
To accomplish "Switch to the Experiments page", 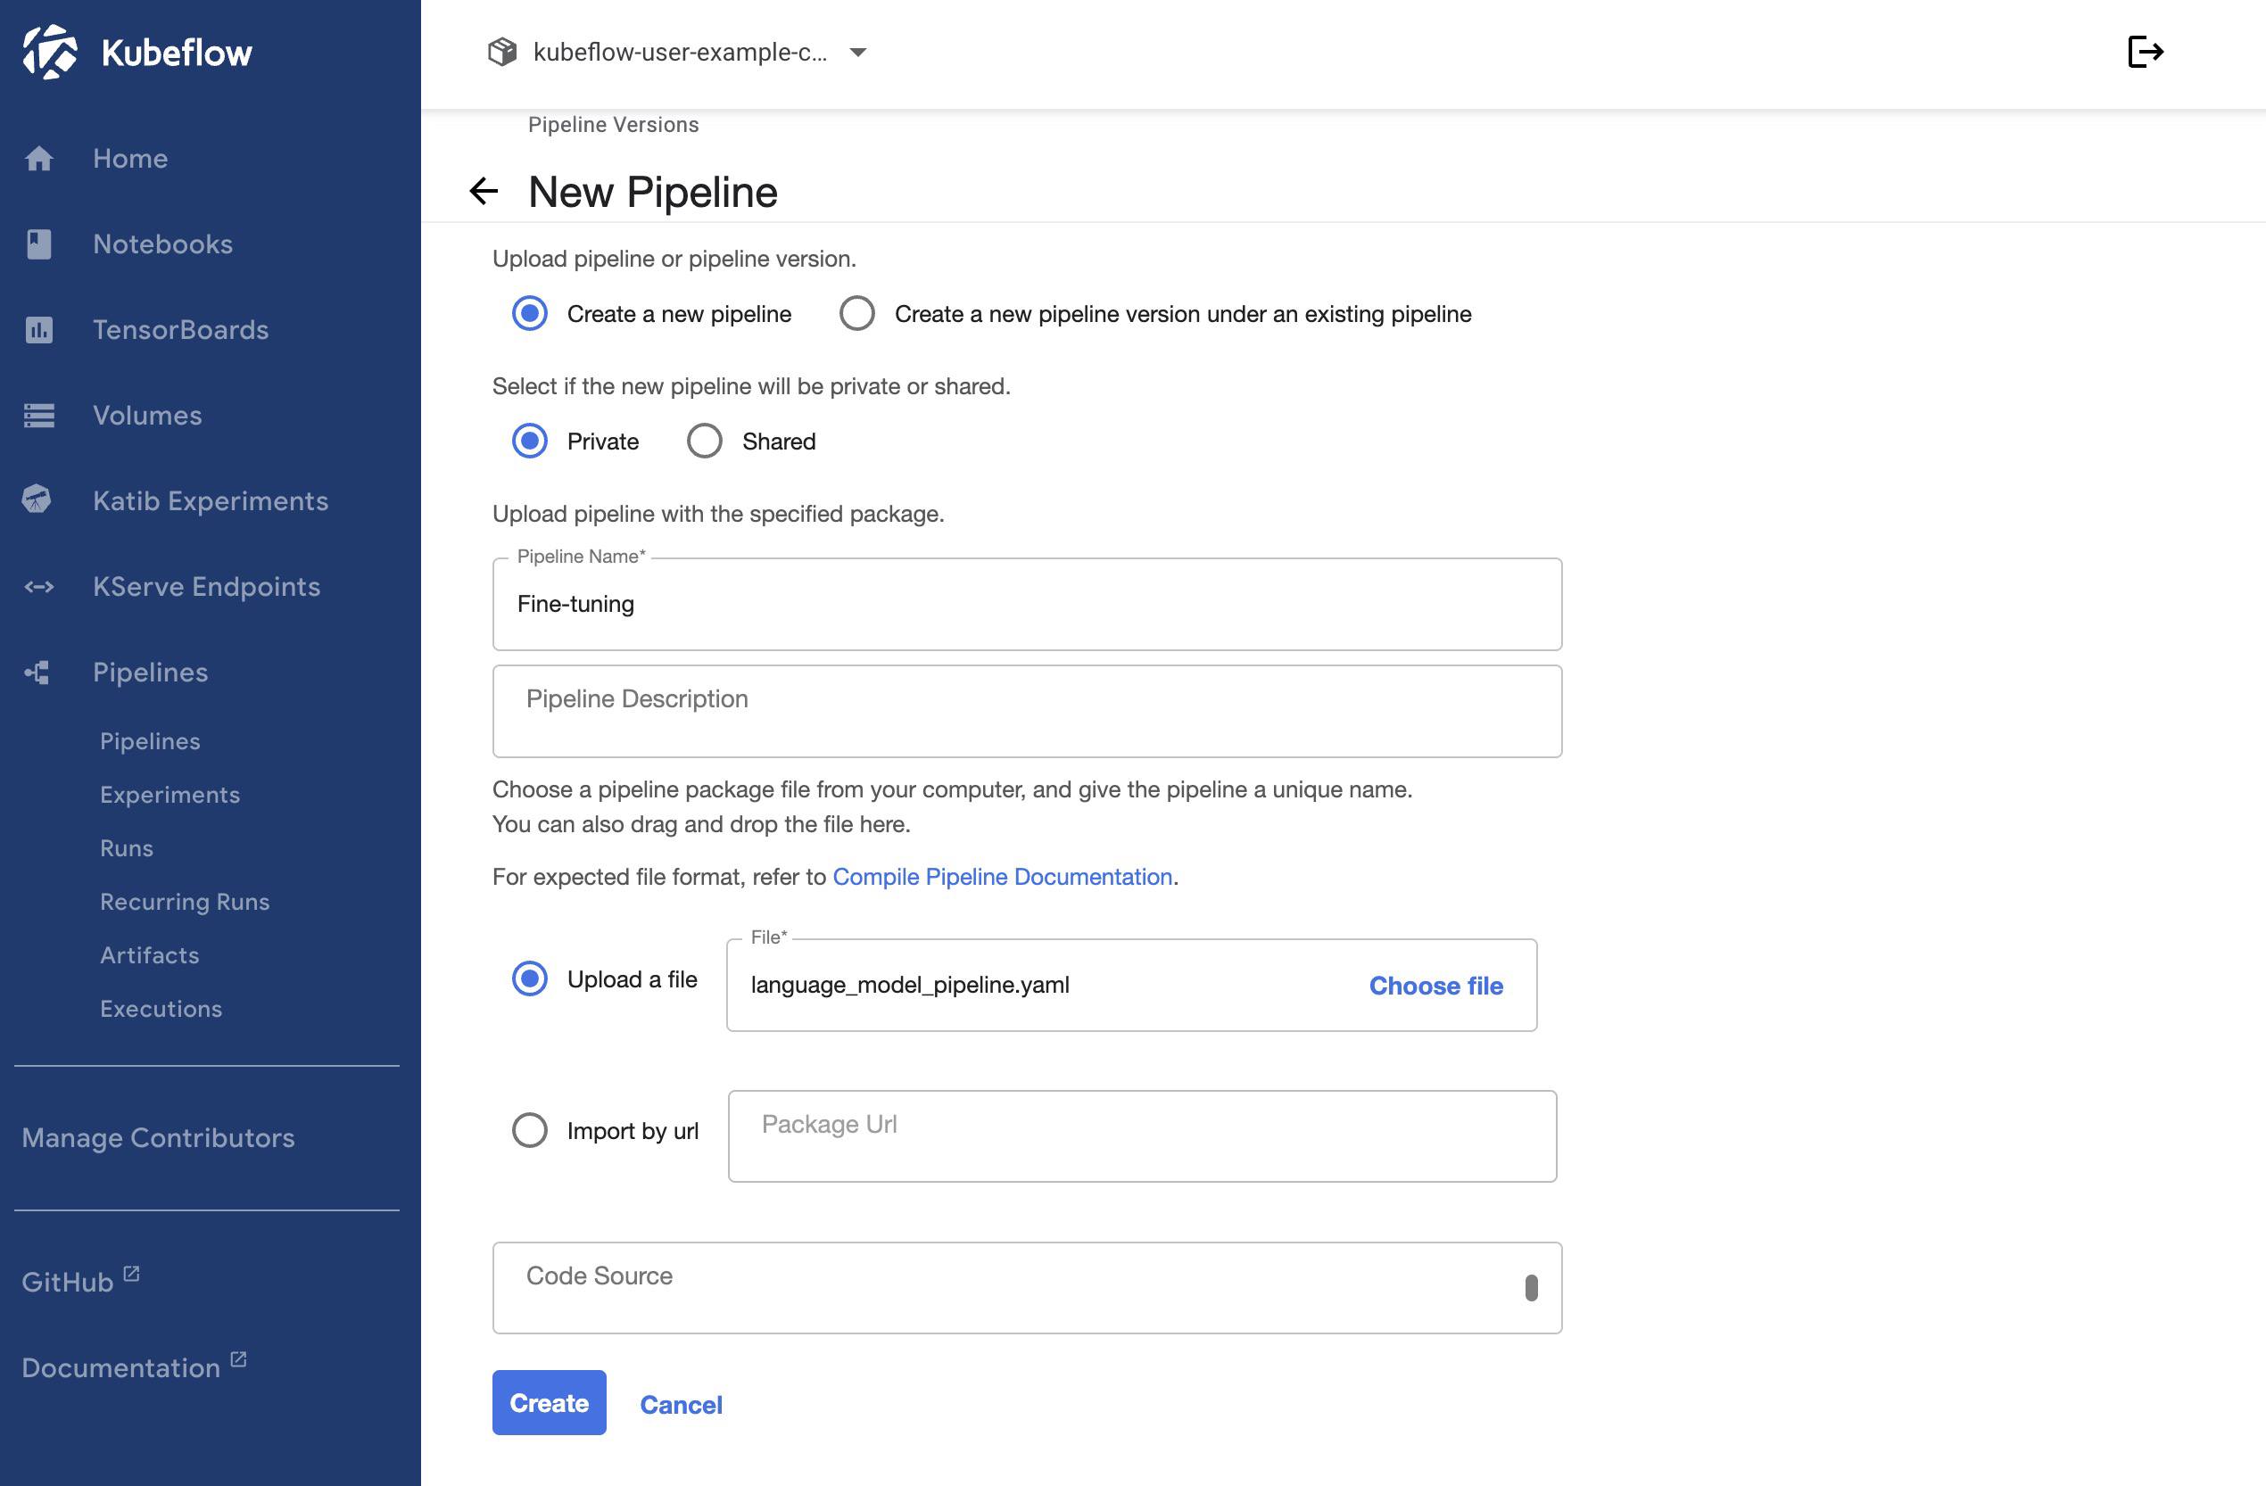I will (170, 794).
